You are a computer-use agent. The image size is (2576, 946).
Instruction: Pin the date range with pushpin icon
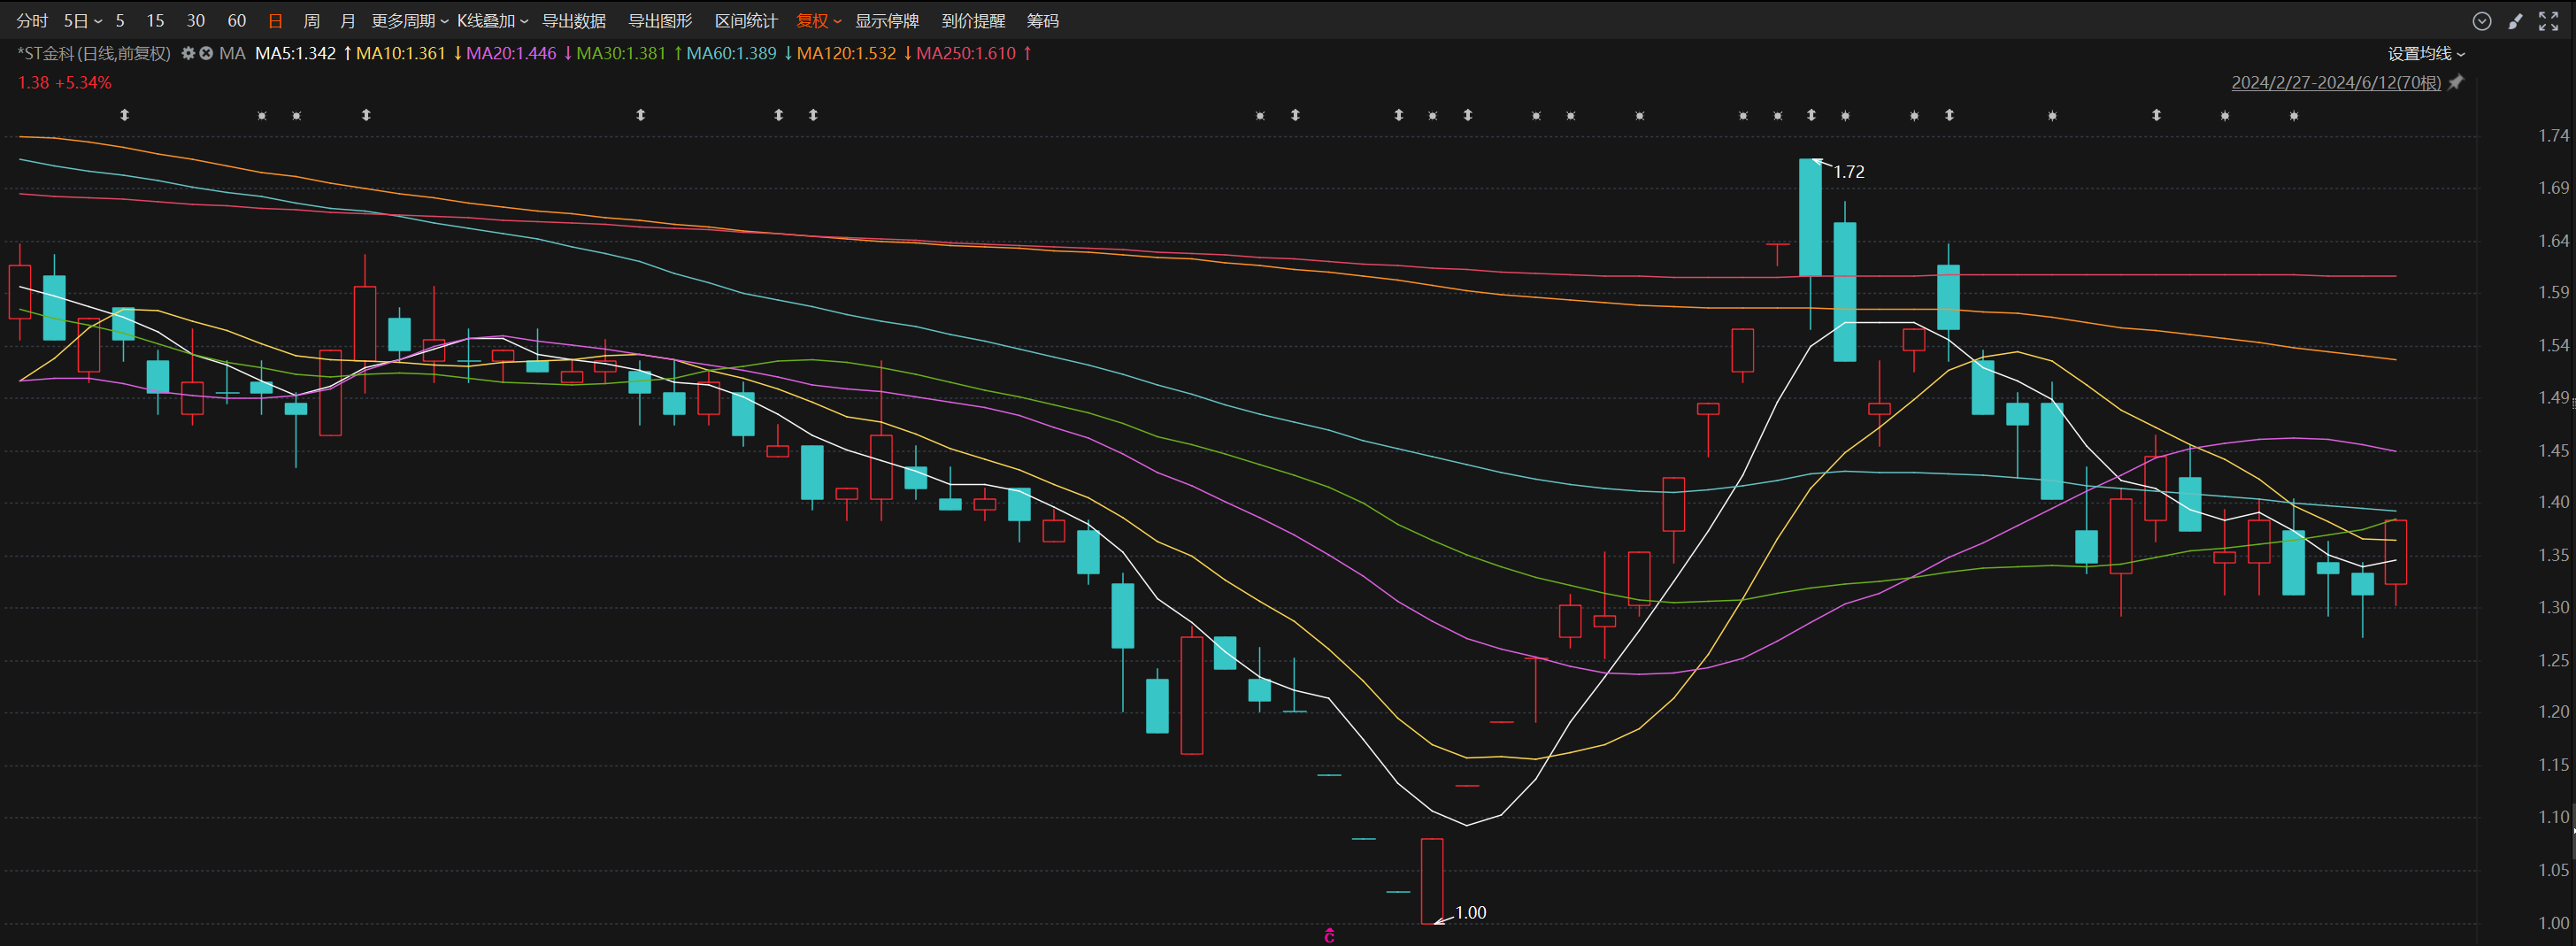(x=2456, y=82)
